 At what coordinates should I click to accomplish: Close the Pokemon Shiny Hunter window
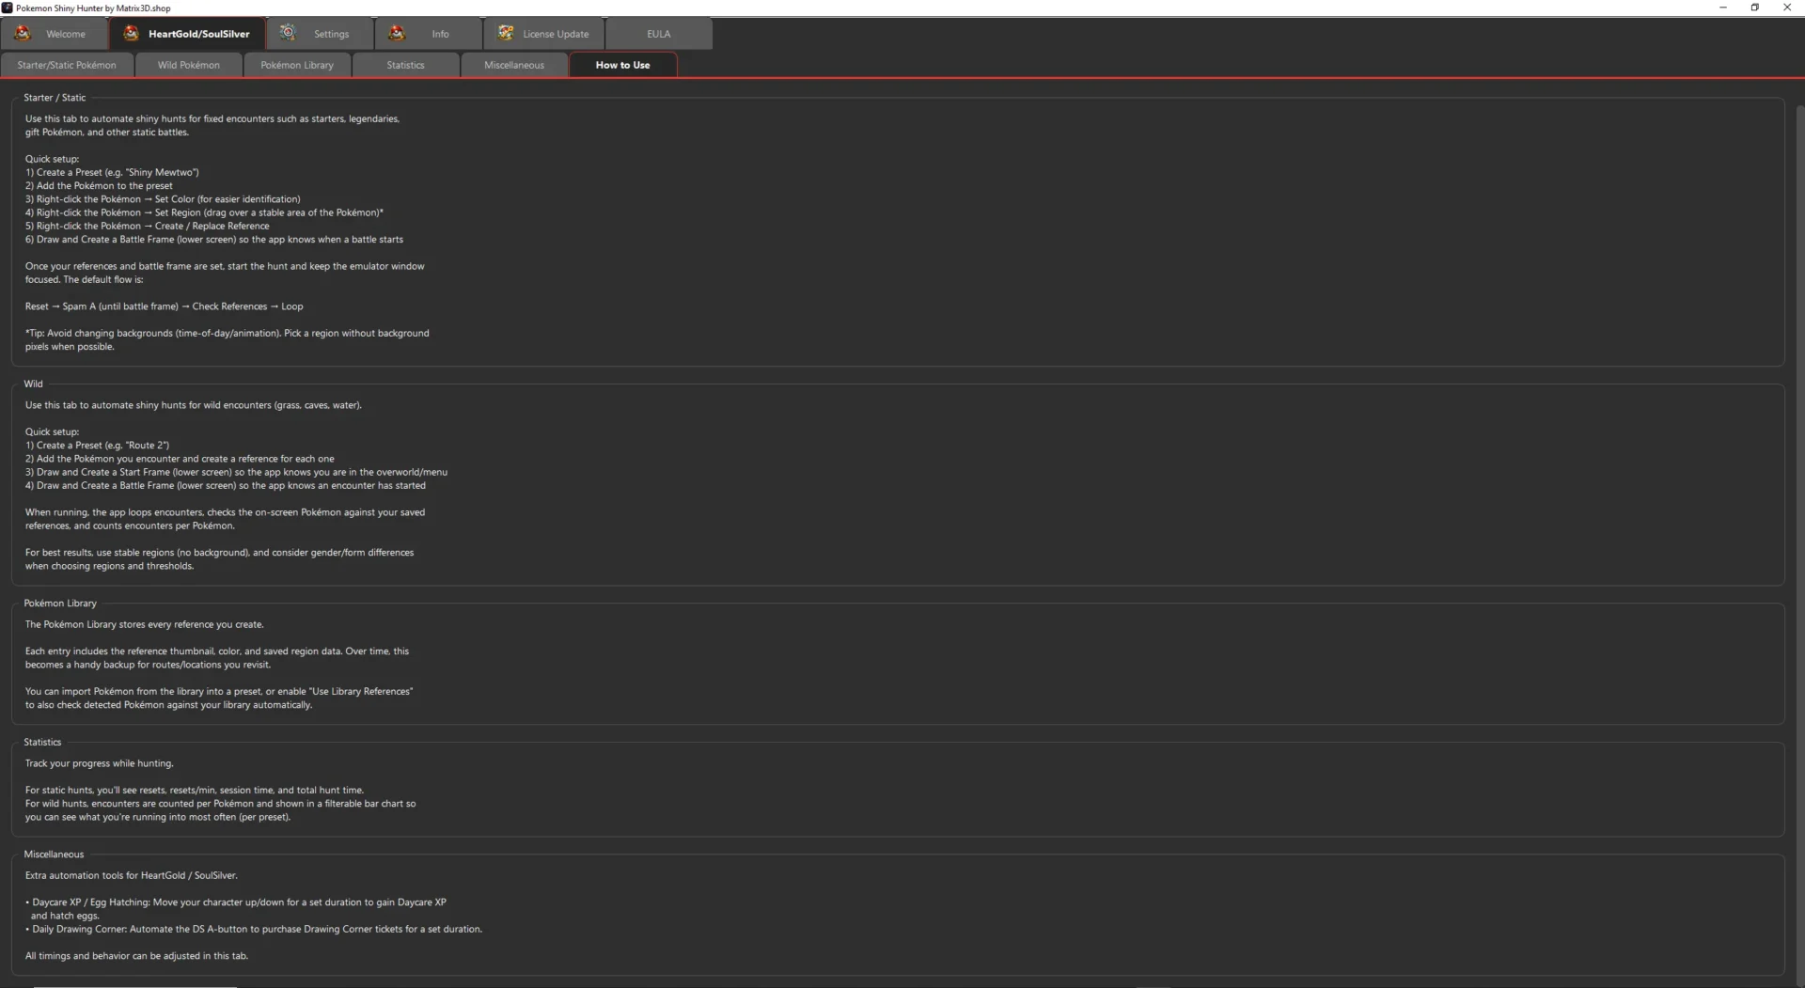1787,8
